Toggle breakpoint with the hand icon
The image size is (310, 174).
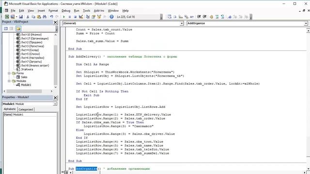[x=211, y=17]
